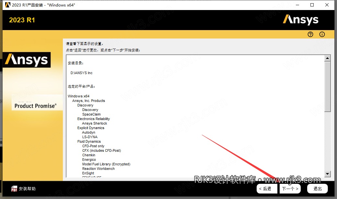The height and width of the screenshot is (199, 337).
Task: Select the 'Reaction Workbench' entry
Action: [99, 169]
